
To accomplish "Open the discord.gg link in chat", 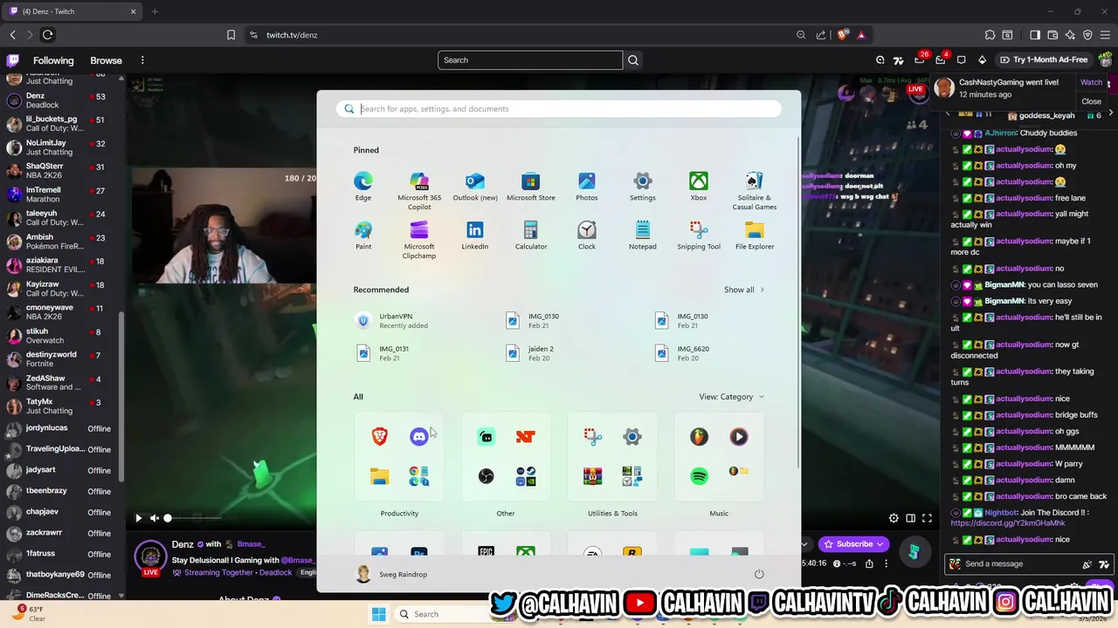I will (1008, 523).
